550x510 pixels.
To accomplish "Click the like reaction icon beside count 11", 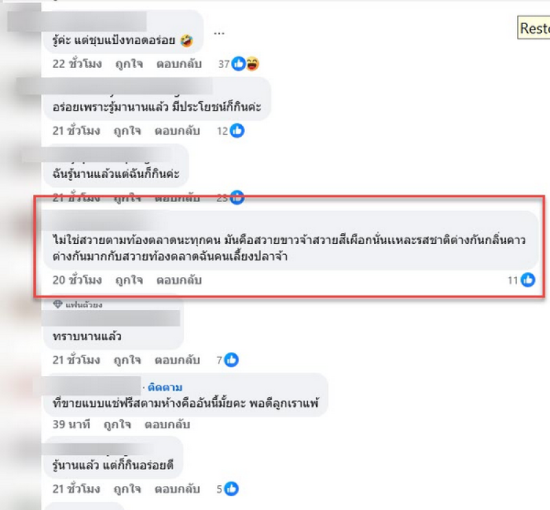I will coord(528,280).
